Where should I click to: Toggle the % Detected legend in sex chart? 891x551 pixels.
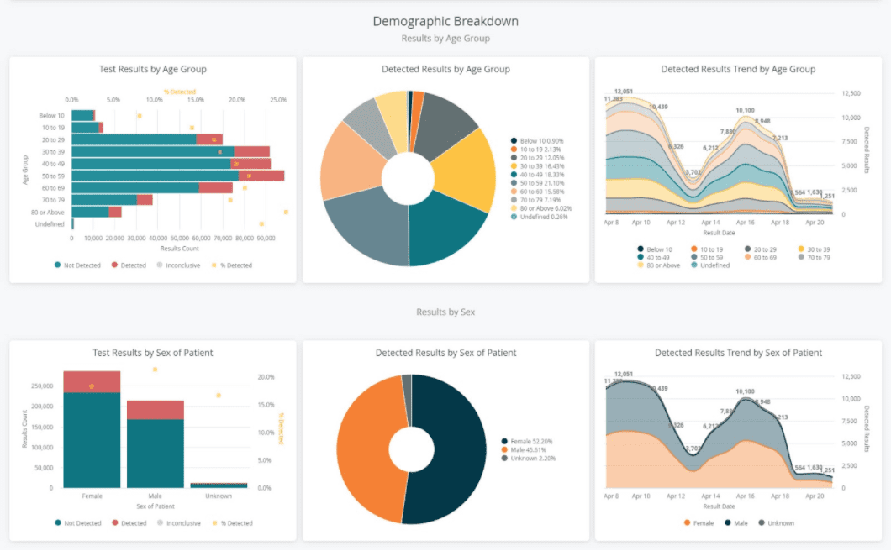232,523
